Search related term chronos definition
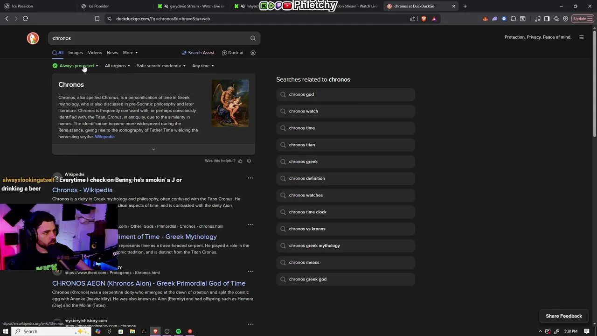 point(346,178)
